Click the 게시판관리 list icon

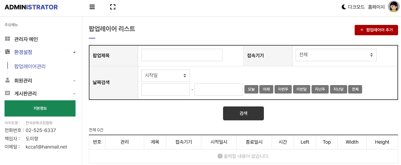click(7, 93)
